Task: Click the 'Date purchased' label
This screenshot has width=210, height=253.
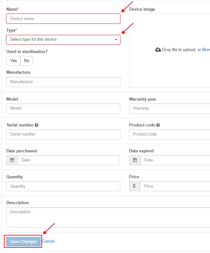Action: point(22,151)
